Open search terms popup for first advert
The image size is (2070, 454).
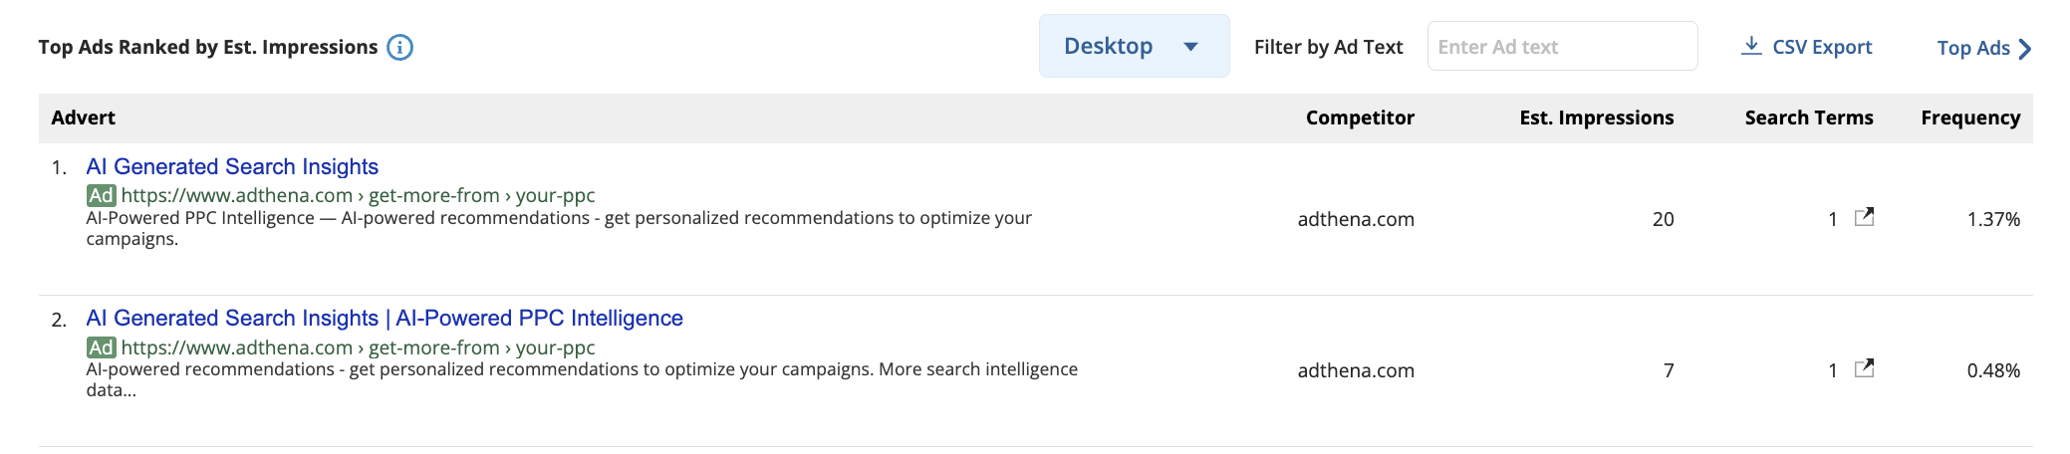click(1864, 217)
